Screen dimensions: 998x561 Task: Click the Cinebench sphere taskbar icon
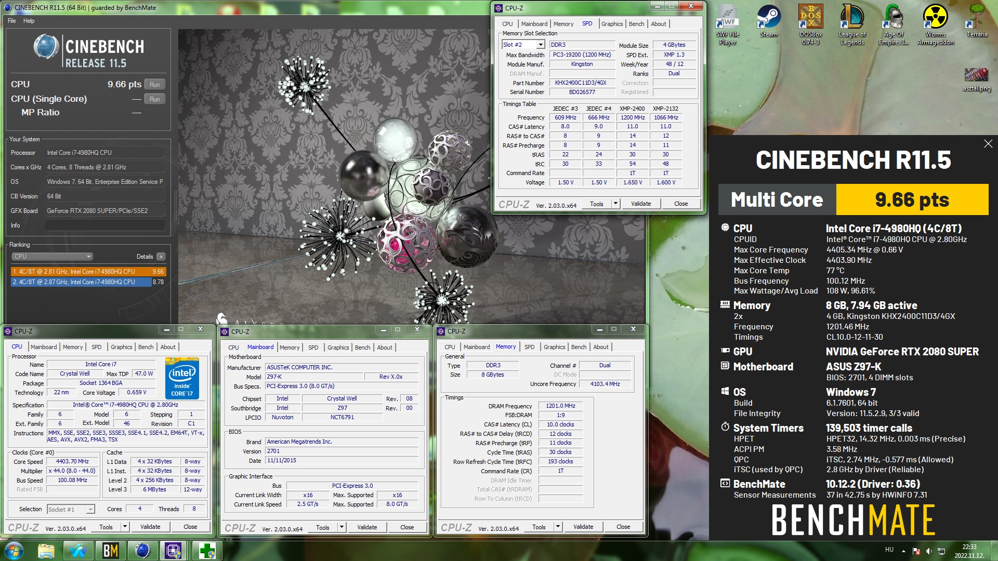pyautogui.click(x=142, y=551)
